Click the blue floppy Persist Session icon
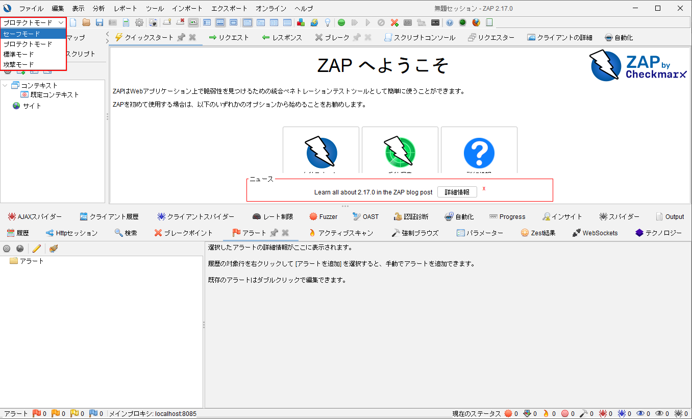The height and width of the screenshot is (419, 692). pos(100,22)
